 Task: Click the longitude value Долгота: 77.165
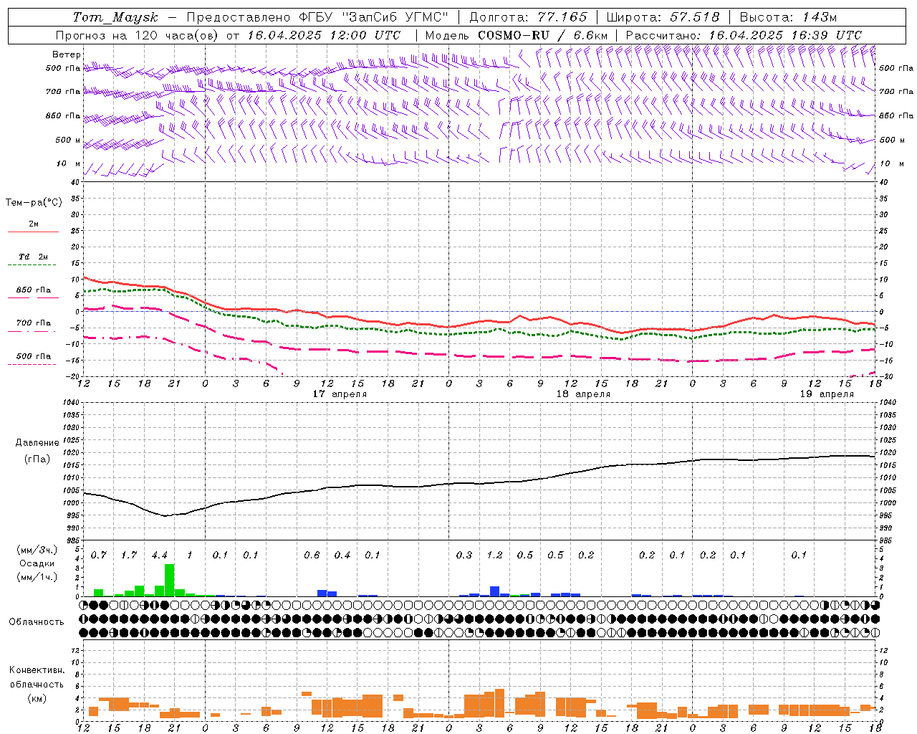[x=528, y=17]
